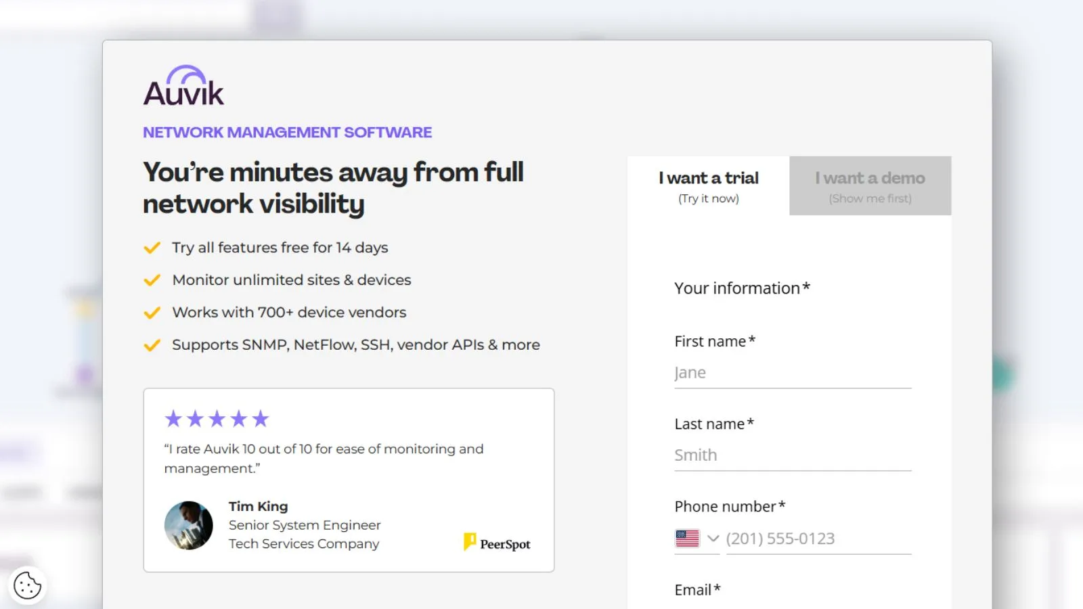This screenshot has height=609, width=1083.
Task: Click the "Tech Services Company" text
Action: pyautogui.click(x=304, y=544)
